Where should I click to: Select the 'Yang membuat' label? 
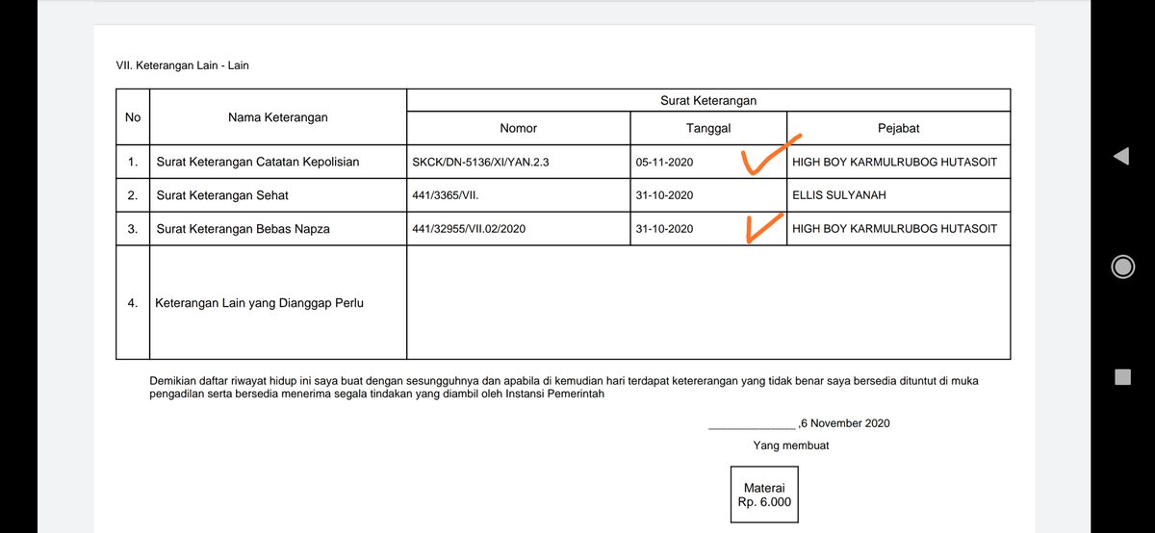tap(791, 445)
